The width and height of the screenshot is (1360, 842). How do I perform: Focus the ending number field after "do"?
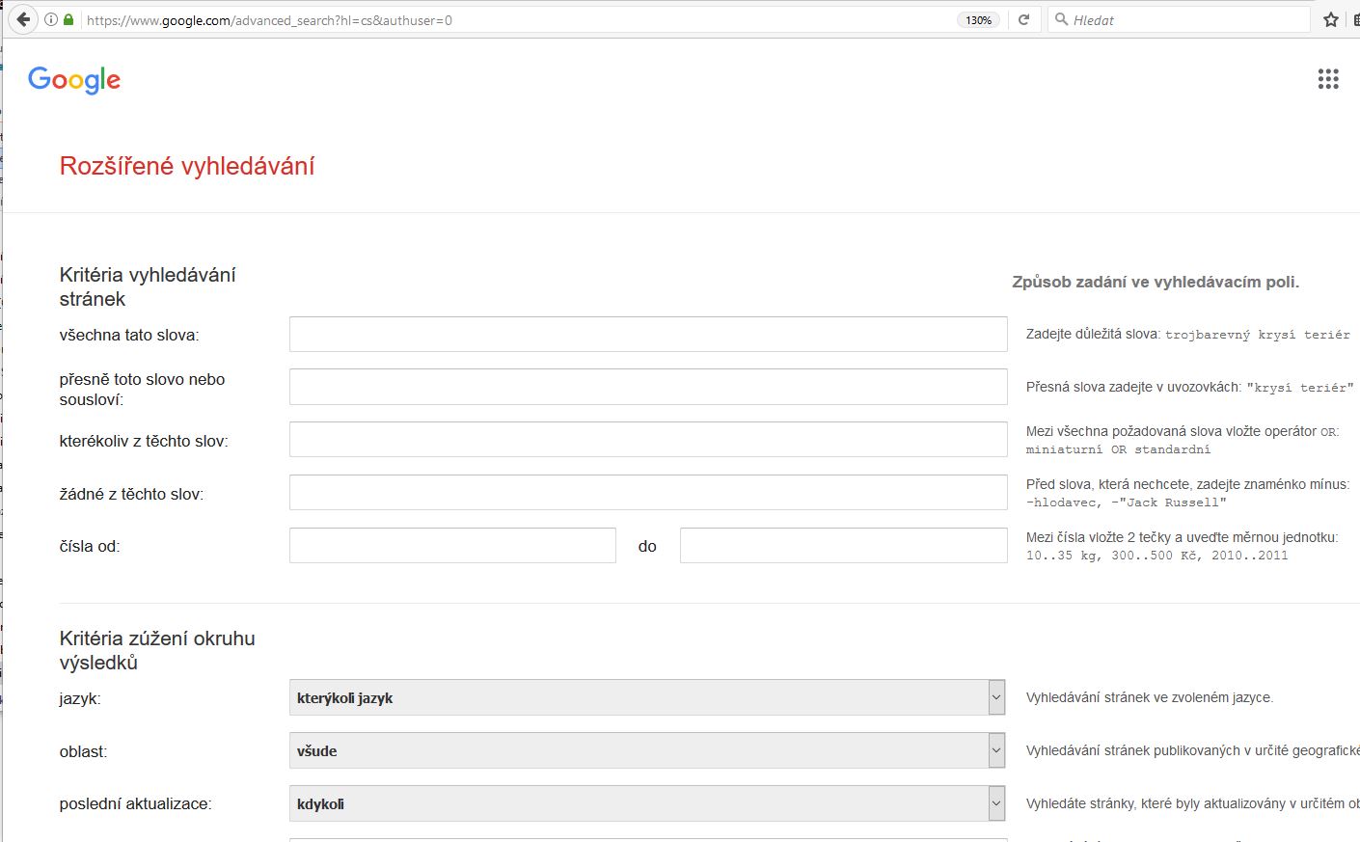843,546
